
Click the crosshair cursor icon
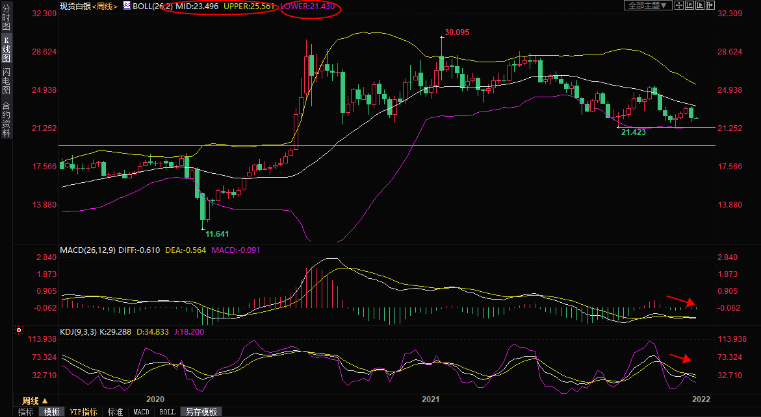tap(678, 6)
